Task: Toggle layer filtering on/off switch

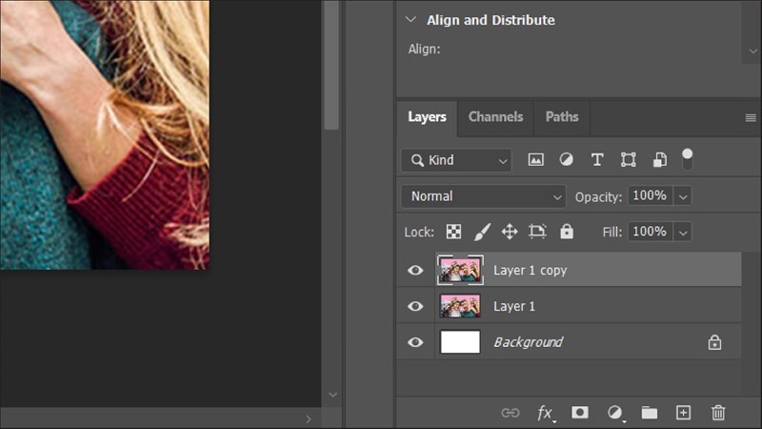Action: coord(687,159)
